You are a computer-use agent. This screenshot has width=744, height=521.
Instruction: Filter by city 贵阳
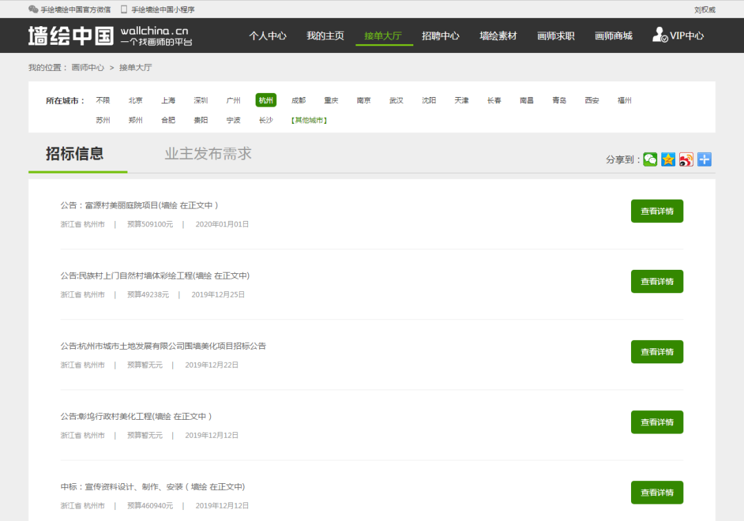pyautogui.click(x=200, y=120)
